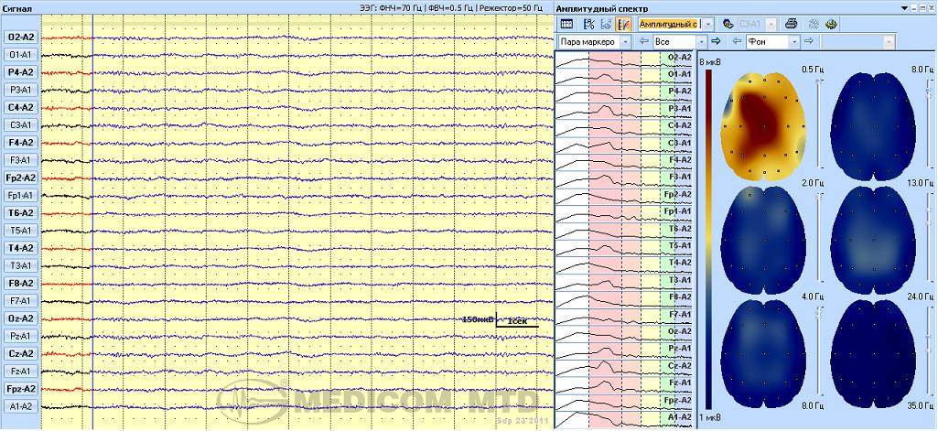This screenshot has height=431, width=938.
Task: Click the table view icon in spectrum toolbar
Action: (566, 25)
